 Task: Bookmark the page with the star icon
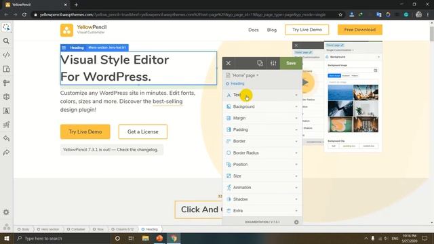340,15
